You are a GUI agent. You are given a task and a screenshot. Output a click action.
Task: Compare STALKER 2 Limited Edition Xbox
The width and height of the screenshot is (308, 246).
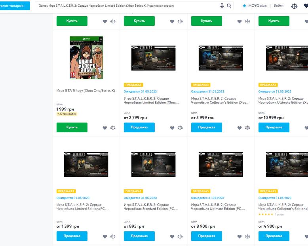pyautogui.click(x=180, y=128)
